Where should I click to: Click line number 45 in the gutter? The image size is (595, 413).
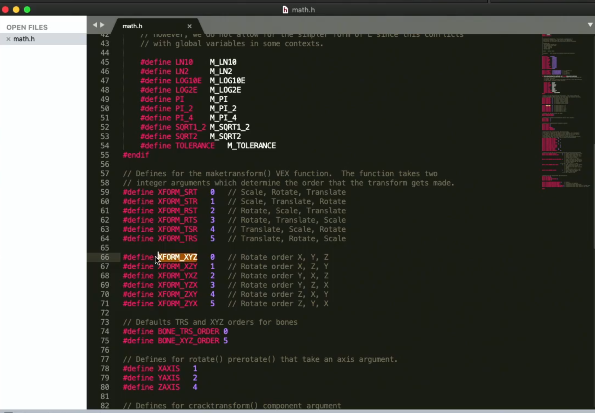pos(105,62)
